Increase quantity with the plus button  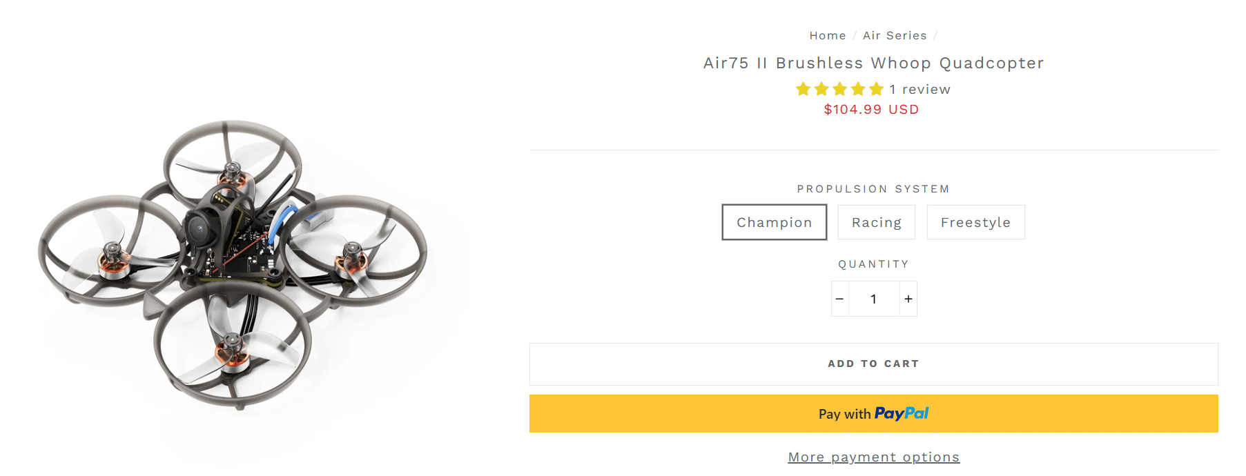pos(908,299)
